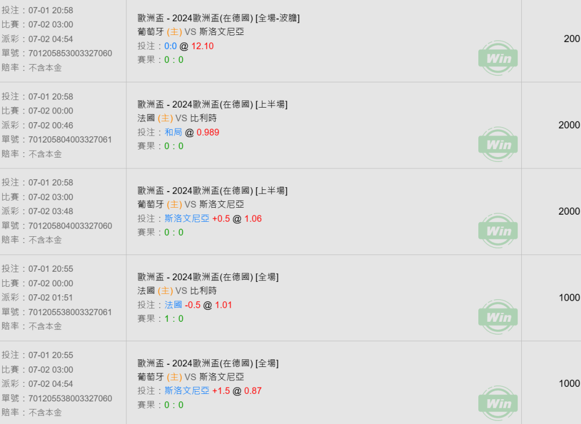Click the 法國 -0.5 @ 1.01 selection

pyautogui.click(x=198, y=305)
